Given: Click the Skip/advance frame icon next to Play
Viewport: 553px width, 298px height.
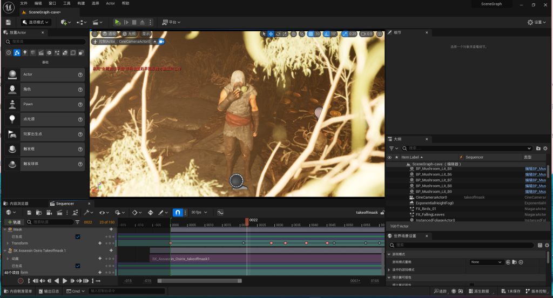Looking at the screenshot, I should 126,22.
